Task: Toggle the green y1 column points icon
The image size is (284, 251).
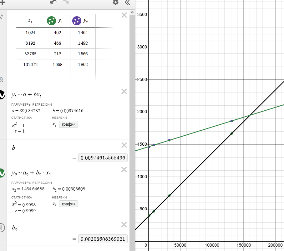Action: (x=50, y=21)
